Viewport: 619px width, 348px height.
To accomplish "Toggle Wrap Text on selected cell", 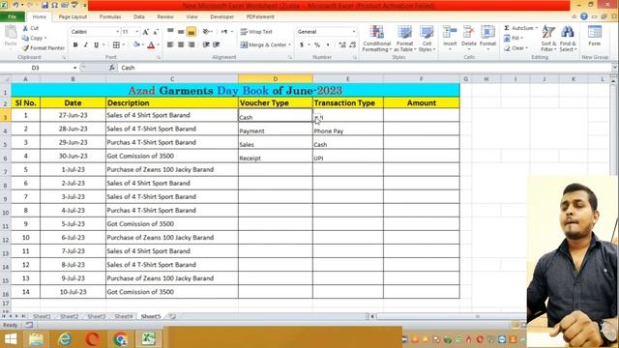I will [x=256, y=32].
